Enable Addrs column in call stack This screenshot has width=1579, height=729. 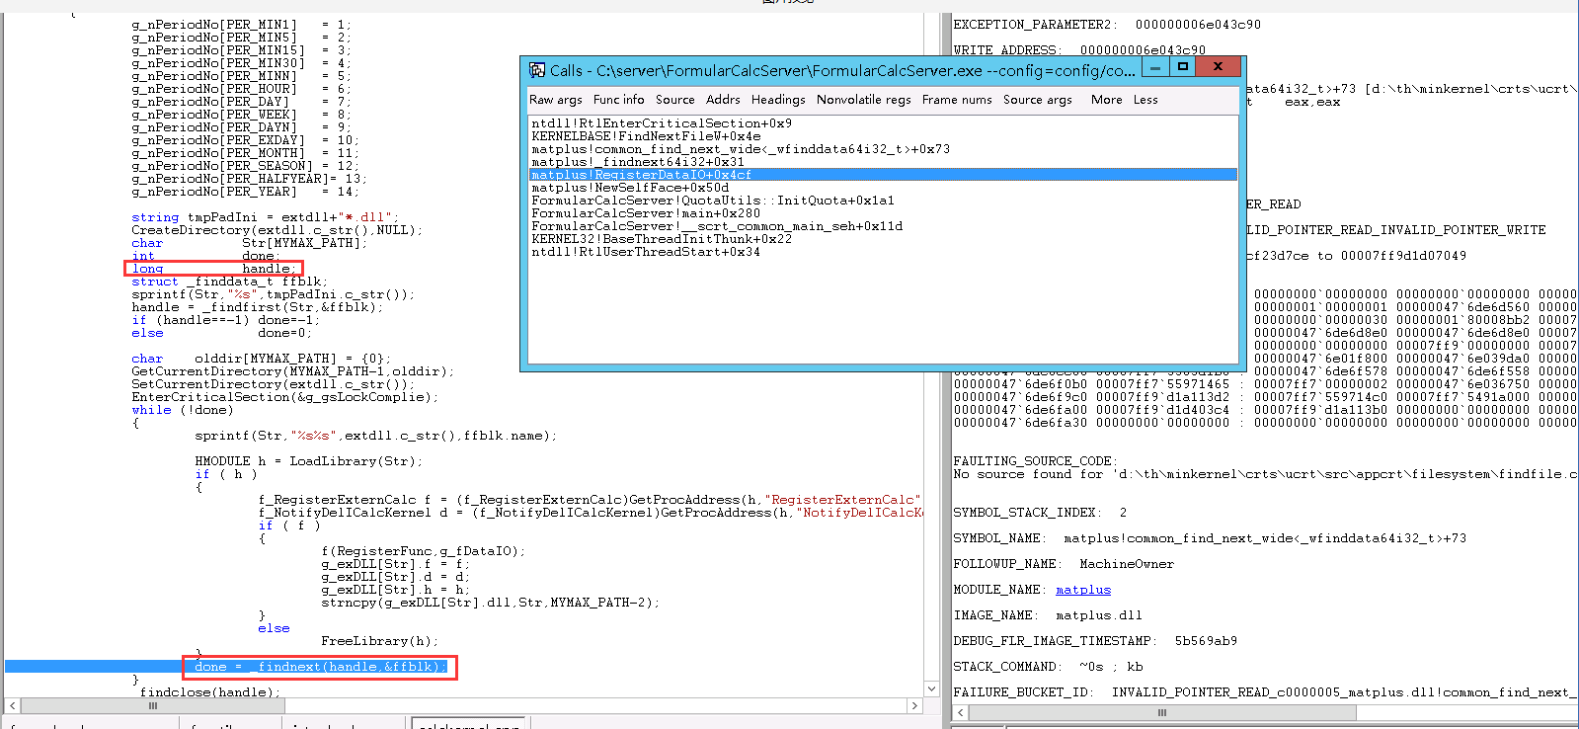click(723, 100)
